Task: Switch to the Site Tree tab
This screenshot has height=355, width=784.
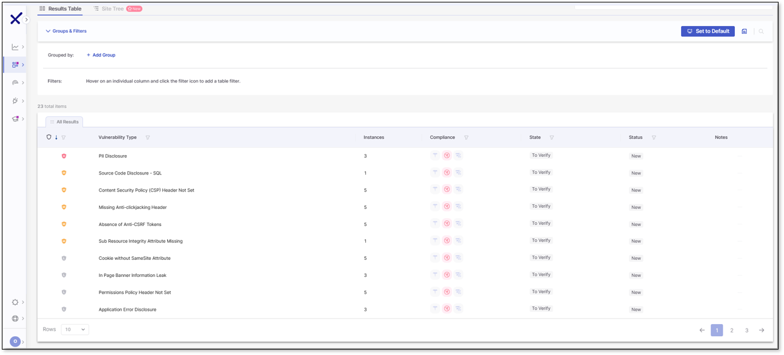Action: click(x=112, y=9)
